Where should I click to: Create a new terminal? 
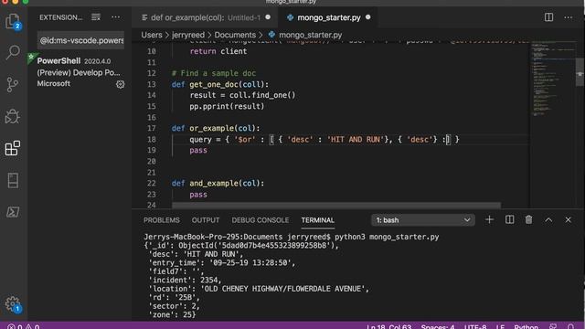pos(489,219)
